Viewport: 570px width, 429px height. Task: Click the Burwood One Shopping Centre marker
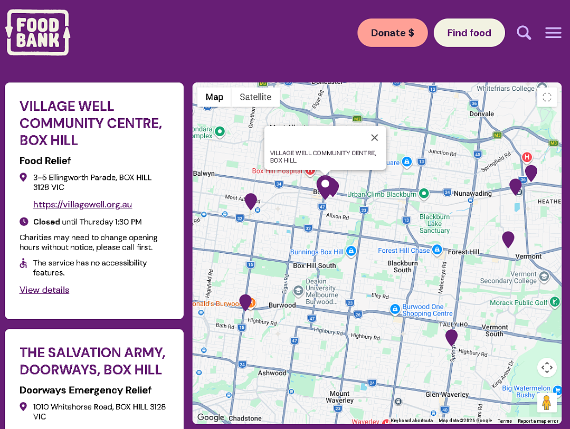(395, 309)
